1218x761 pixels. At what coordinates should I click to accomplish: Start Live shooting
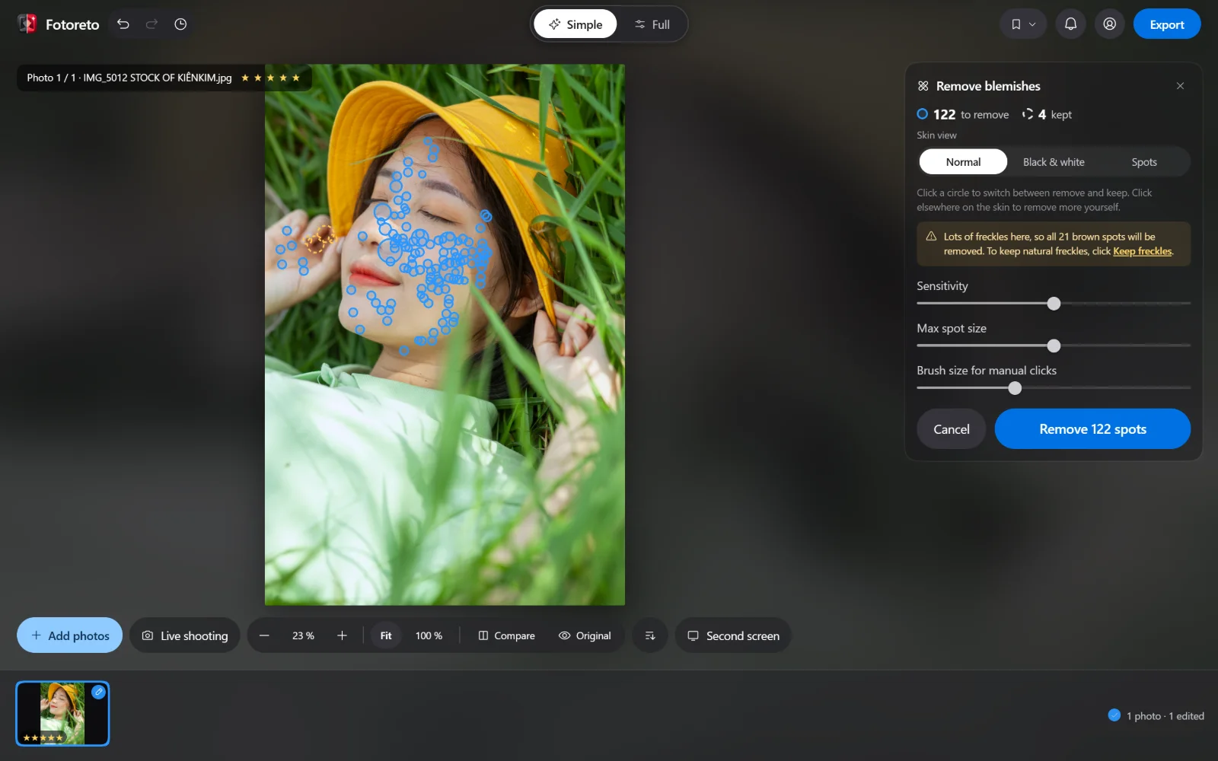tap(185, 635)
